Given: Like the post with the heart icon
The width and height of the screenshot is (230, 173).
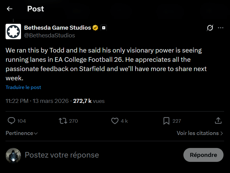Looking at the screenshot, I should click(x=115, y=121).
